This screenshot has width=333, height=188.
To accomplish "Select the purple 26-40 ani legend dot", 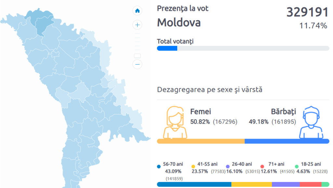I will point(228,167).
